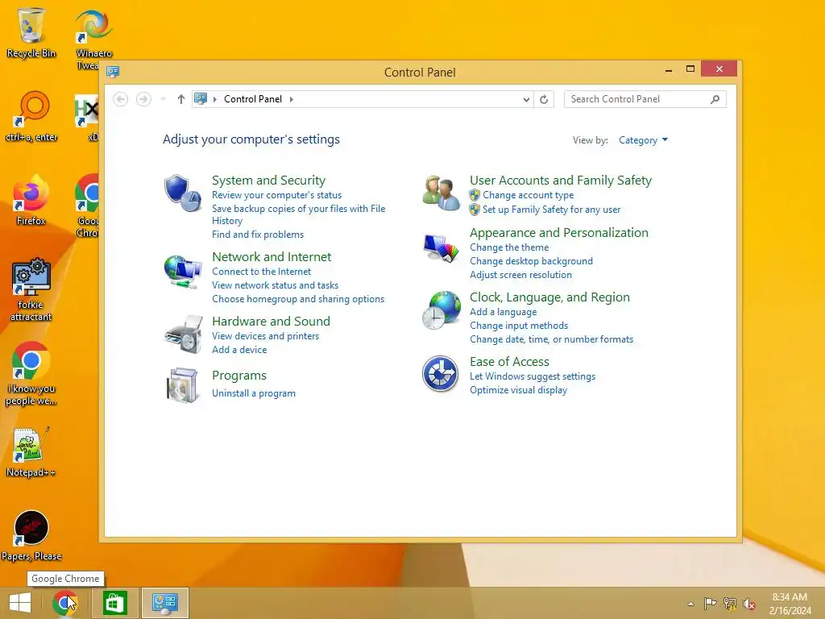Click the Control Panel title bar icon
This screenshot has height=619, width=825.
click(113, 72)
